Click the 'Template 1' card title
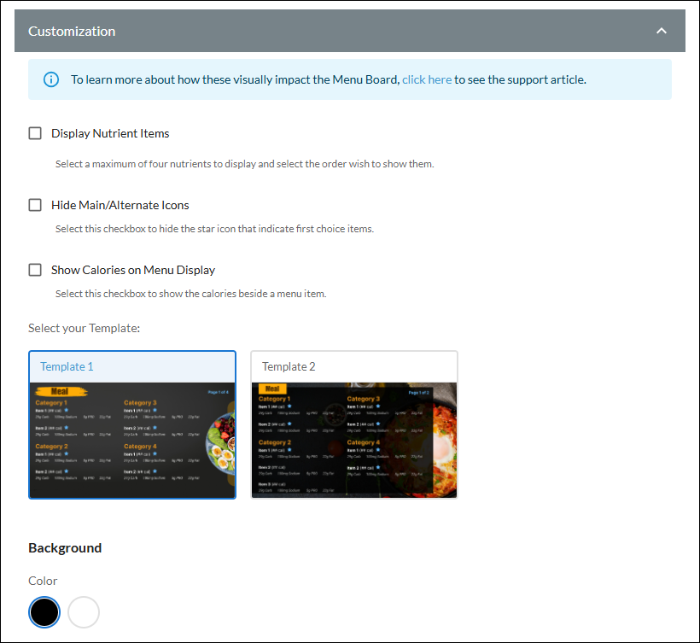The image size is (700, 643). coord(67,366)
